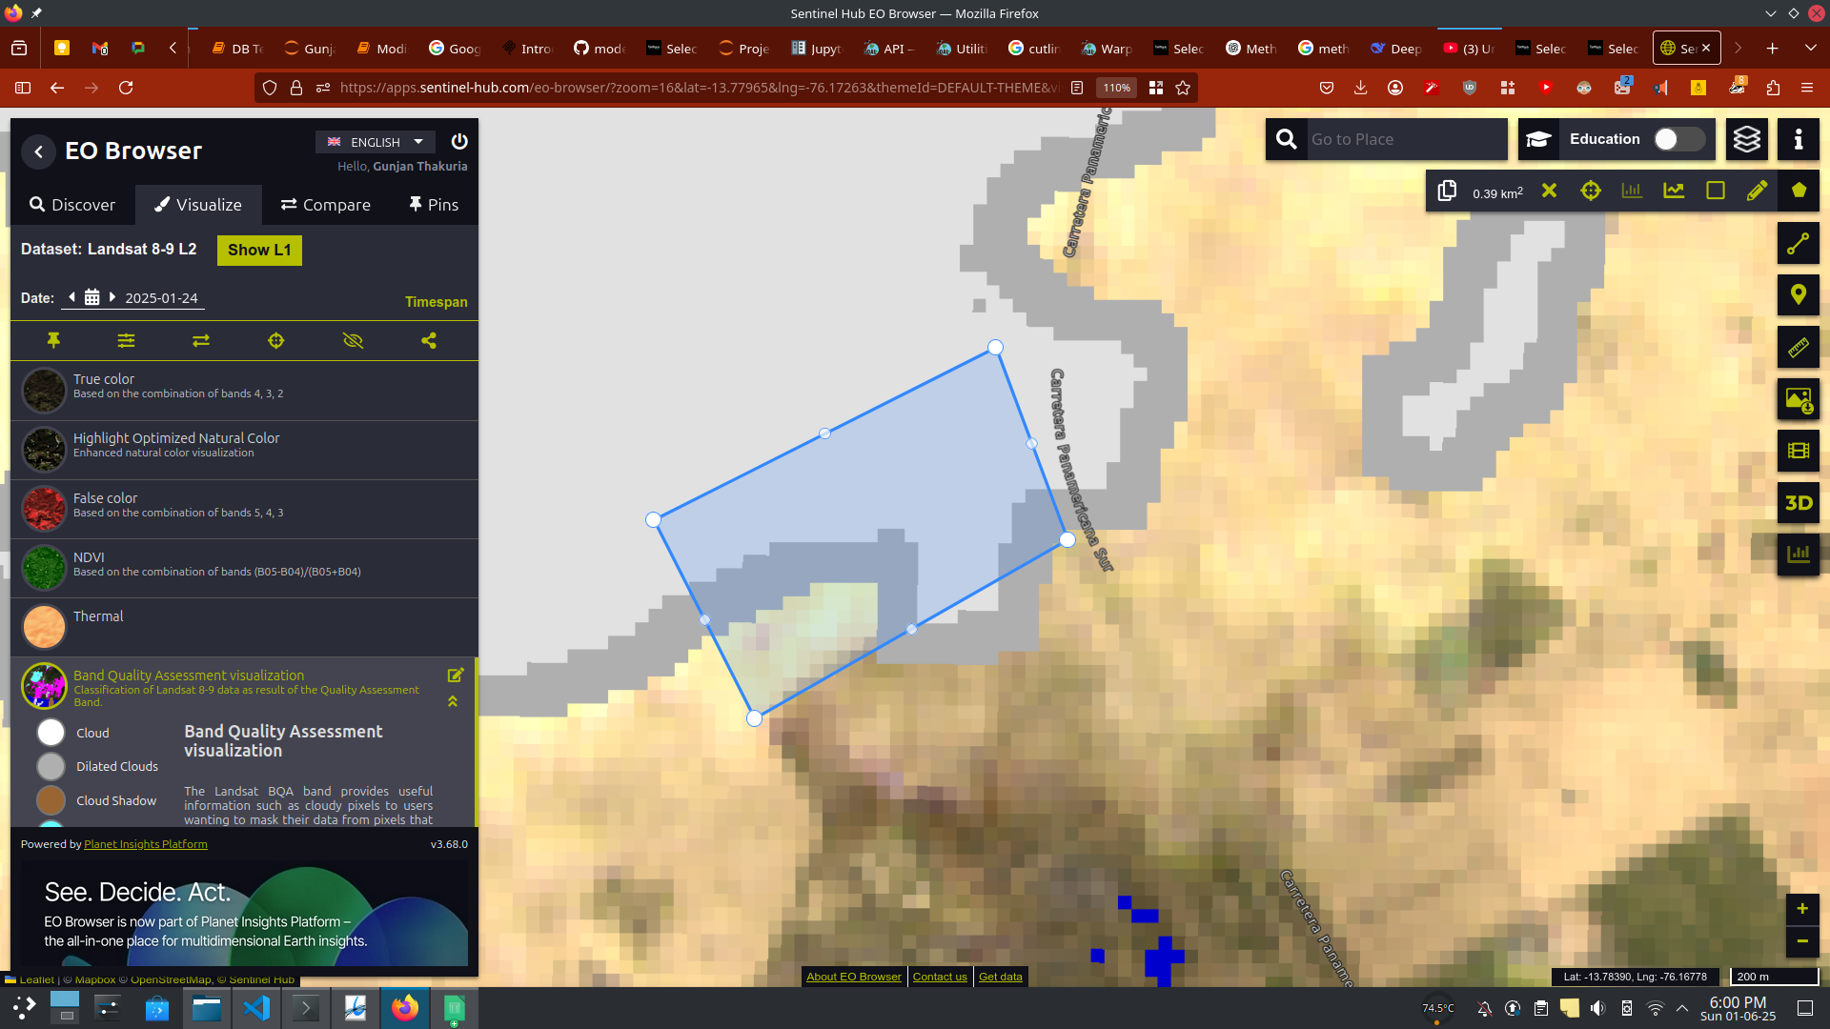1830x1029 pixels.
Task: Click the white Cloud legend swatch
Action: pos(51,732)
